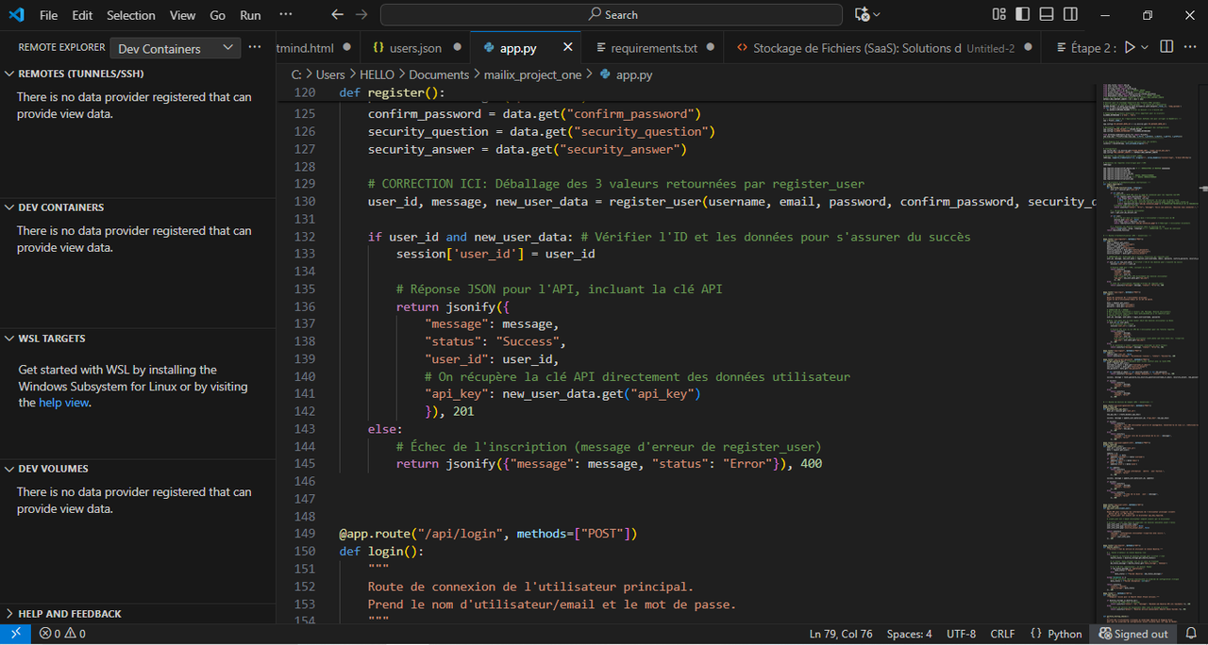1208x645 pixels.
Task: Close the app.py tab
Action: point(568,47)
